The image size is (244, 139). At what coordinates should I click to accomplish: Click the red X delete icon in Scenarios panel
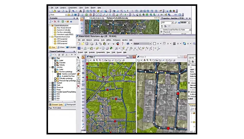(x=55, y=22)
